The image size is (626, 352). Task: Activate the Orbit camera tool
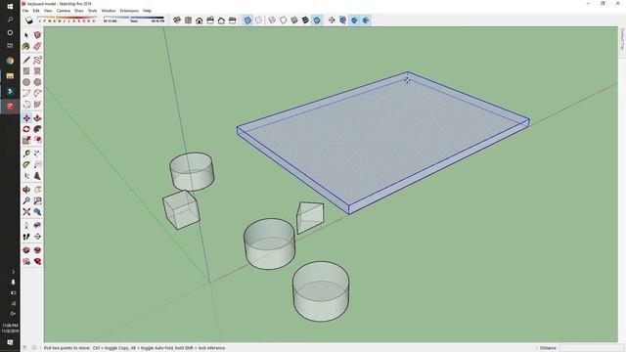click(26, 190)
